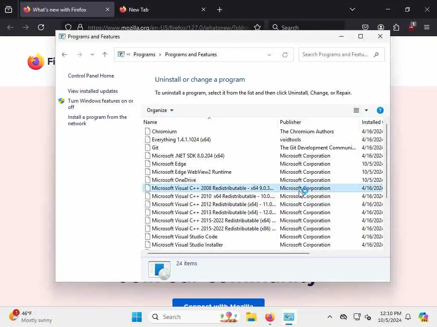Viewport: 437px width, 327px height.
Task: Click the horizontal scrollbar of the program list
Action: click(228, 253)
